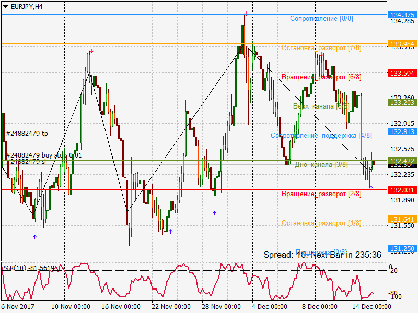The image size is (418, 313).
Task: Select the 133.203 green price label
Action: pyautogui.click(x=402, y=102)
